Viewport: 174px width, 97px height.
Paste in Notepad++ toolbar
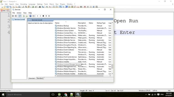pyautogui.click(x=29, y=7)
